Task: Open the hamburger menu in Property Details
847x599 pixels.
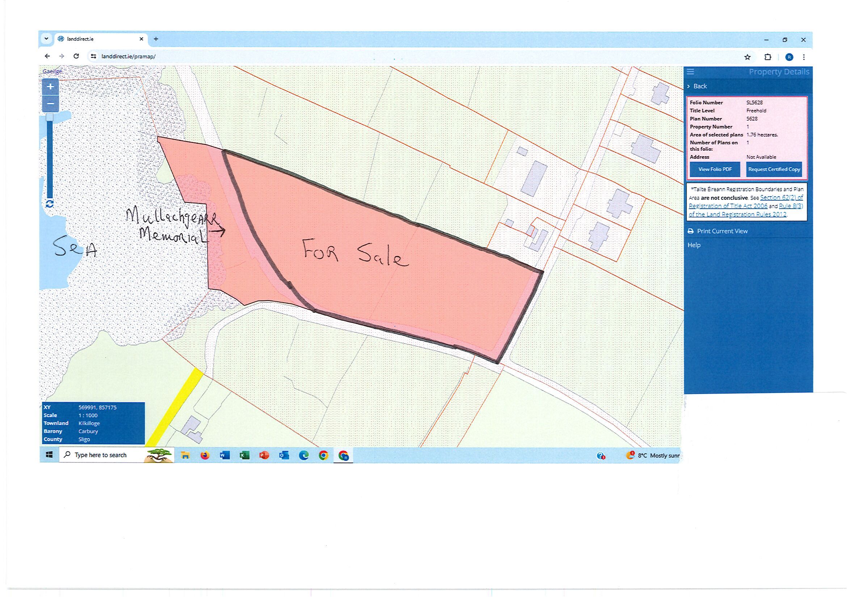Action: pos(691,72)
